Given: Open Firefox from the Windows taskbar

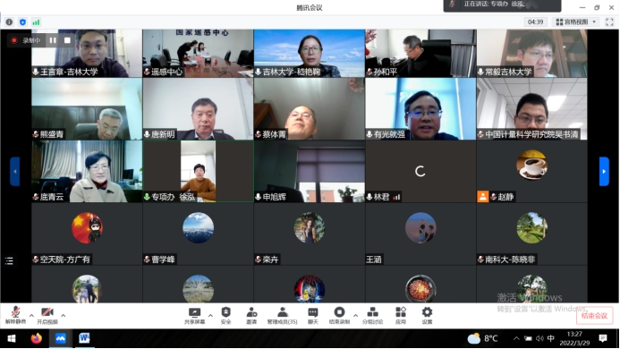Looking at the screenshot, I should (37, 338).
